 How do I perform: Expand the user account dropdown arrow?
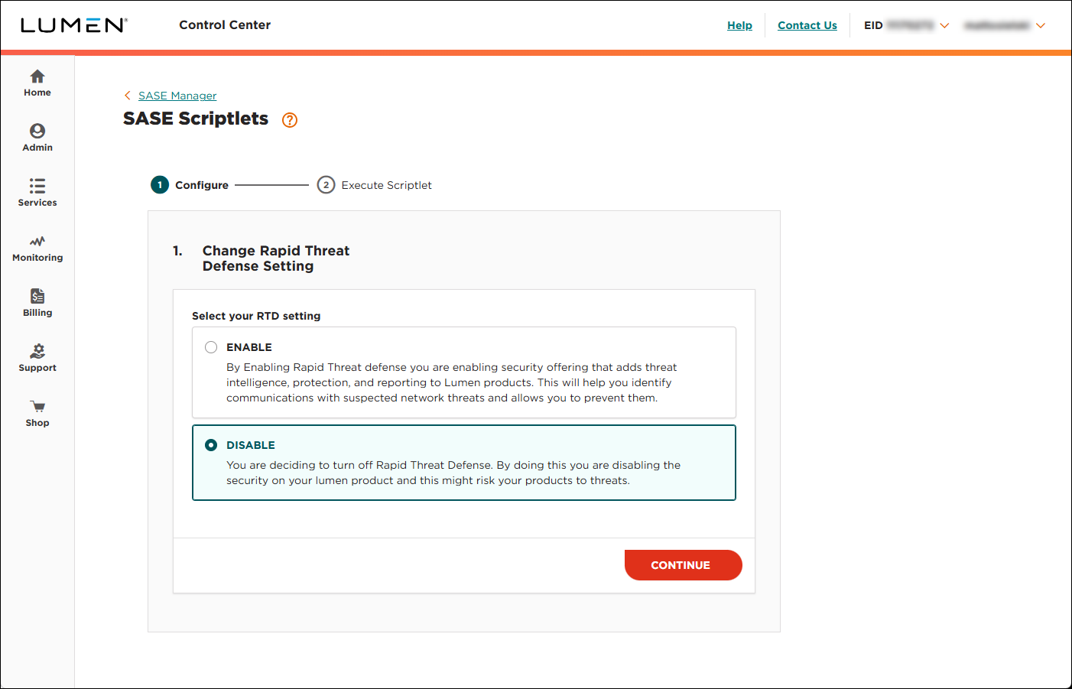pos(1041,26)
